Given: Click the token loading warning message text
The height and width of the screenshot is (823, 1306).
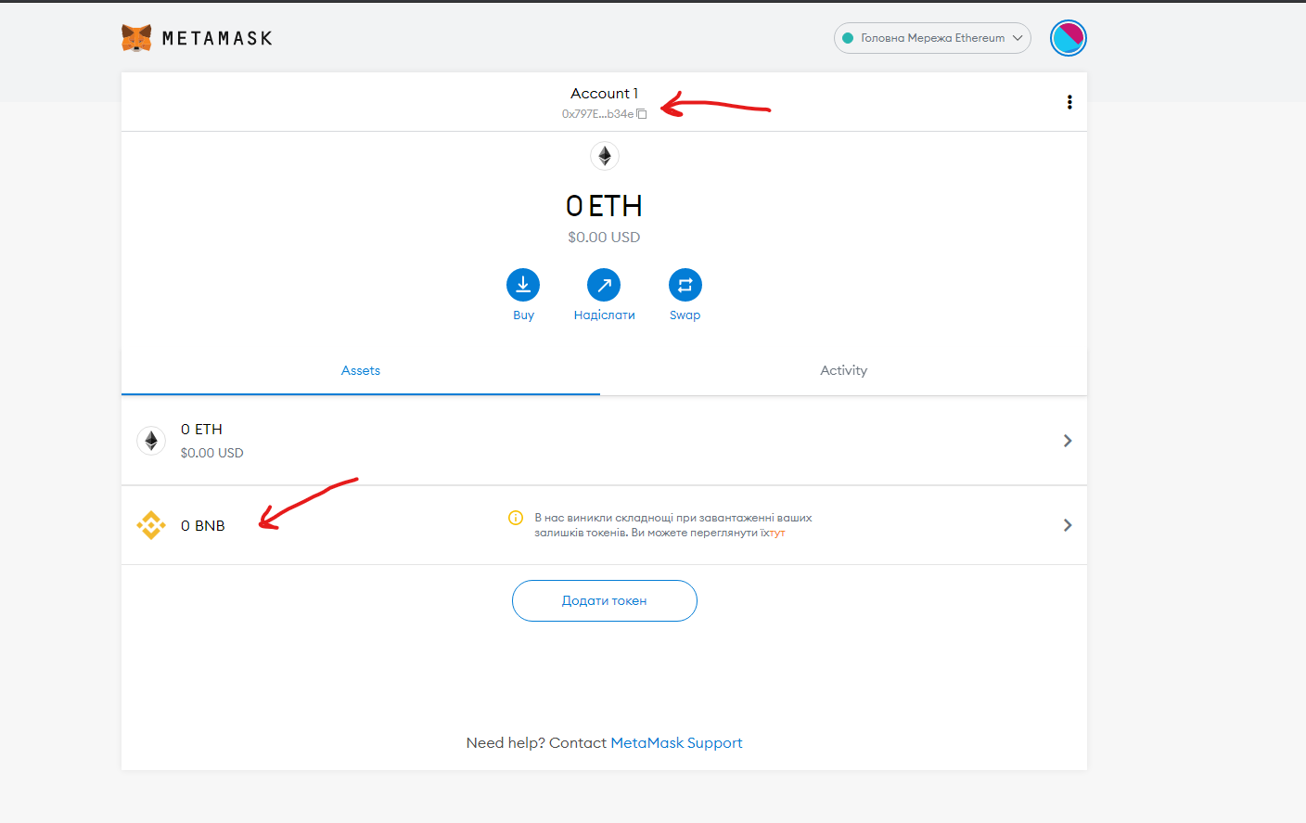Looking at the screenshot, I should (x=673, y=525).
